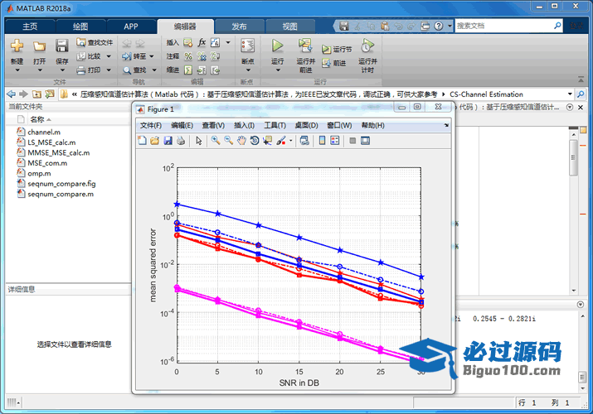Screen dimensions: 593x414
Task: Click the Breakpoints icon in ribbon
Action: [x=248, y=46]
